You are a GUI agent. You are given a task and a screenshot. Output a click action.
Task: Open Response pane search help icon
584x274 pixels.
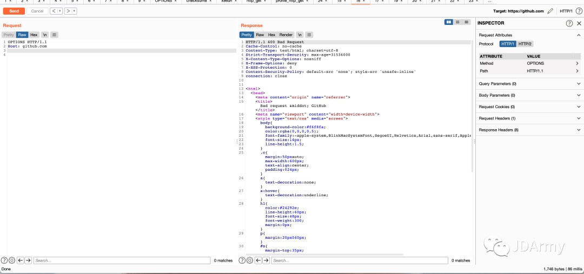pos(242,260)
